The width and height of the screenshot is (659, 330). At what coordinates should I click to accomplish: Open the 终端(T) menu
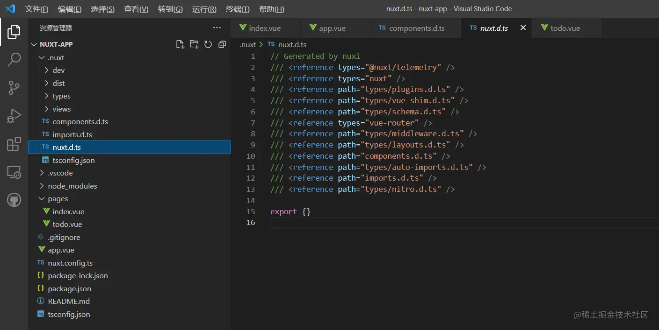click(x=238, y=9)
